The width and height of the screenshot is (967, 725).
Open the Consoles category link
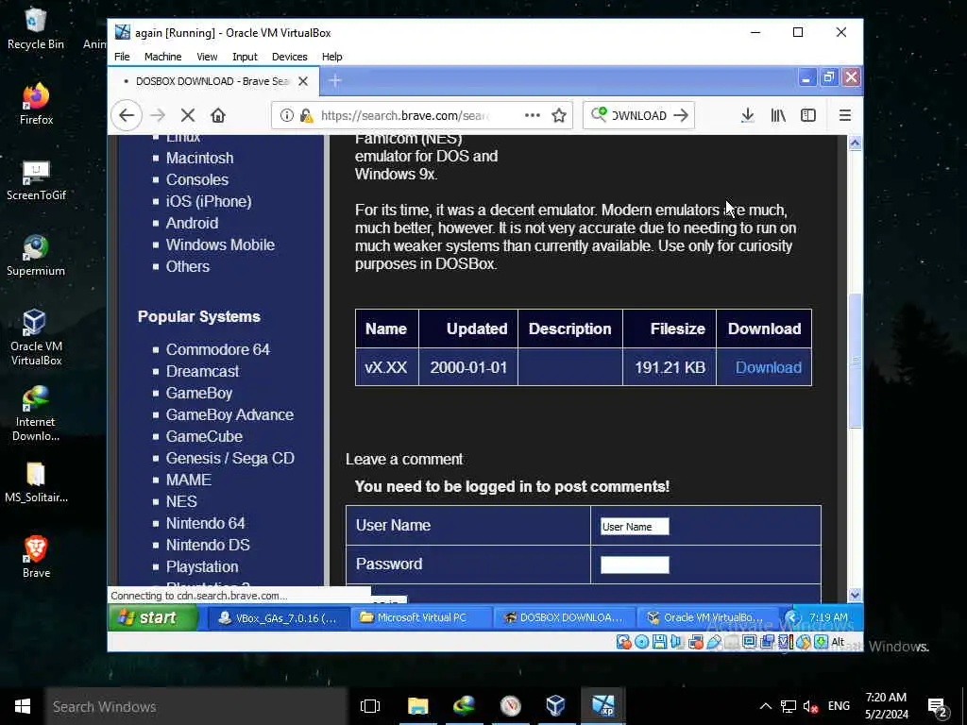(197, 179)
